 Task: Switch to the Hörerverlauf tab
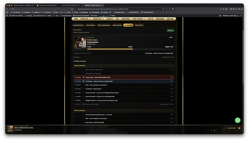tap(117, 25)
